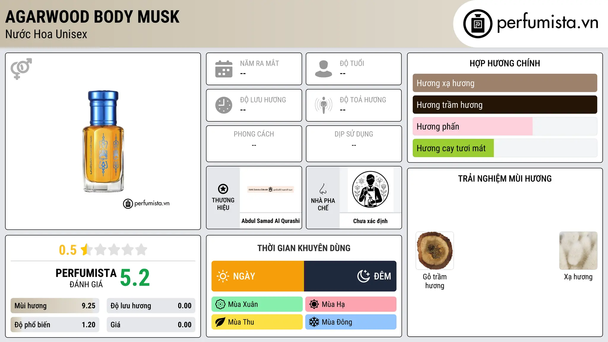Click the perfumer illustration image
Image resolution: width=608 pixels, height=342 pixels.
[x=370, y=189]
